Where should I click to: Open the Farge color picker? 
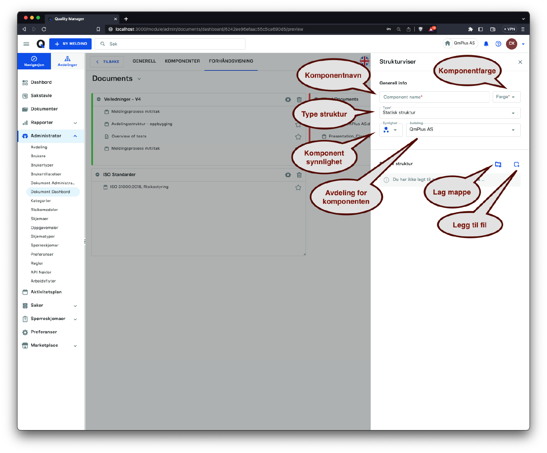(506, 97)
